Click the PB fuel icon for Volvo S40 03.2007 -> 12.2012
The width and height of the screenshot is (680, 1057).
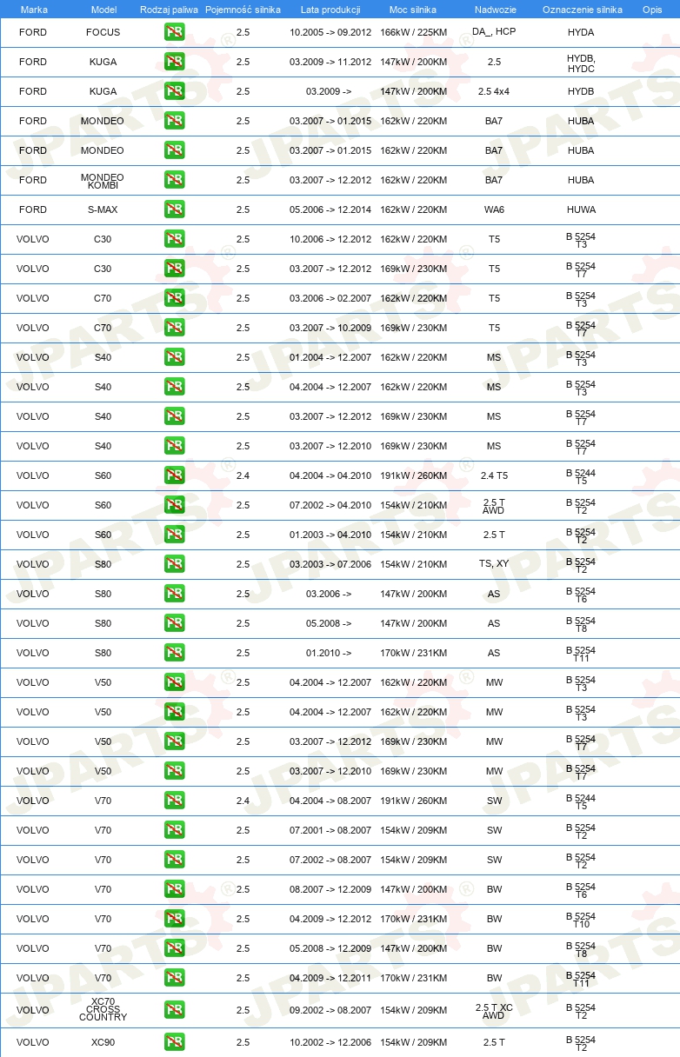[x=174, y=416]
